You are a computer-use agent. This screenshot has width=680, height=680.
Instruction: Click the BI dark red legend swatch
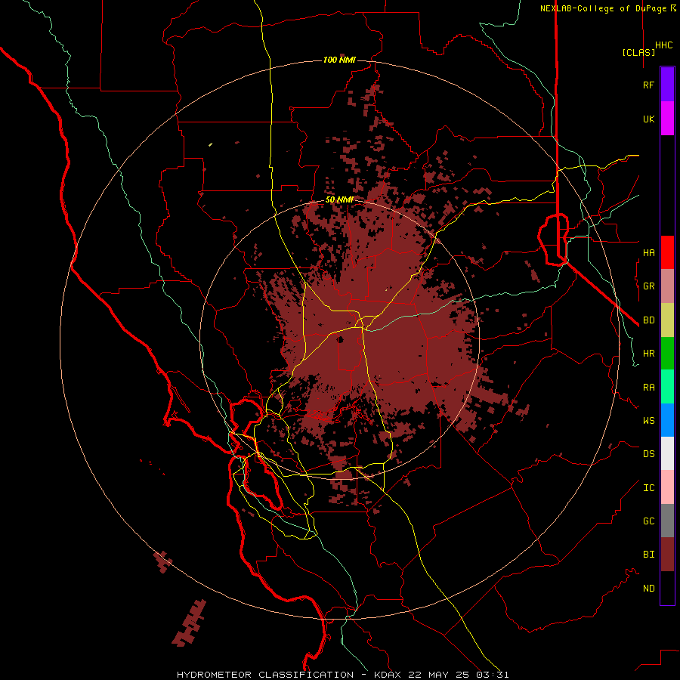click(667, 555)
